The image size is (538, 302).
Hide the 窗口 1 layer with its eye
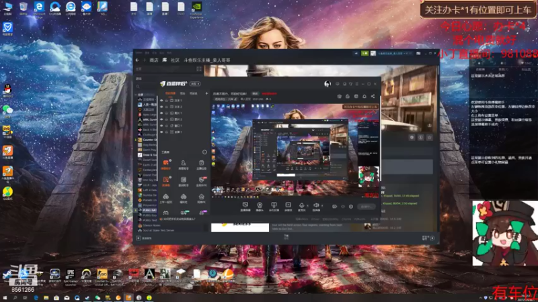161,125
